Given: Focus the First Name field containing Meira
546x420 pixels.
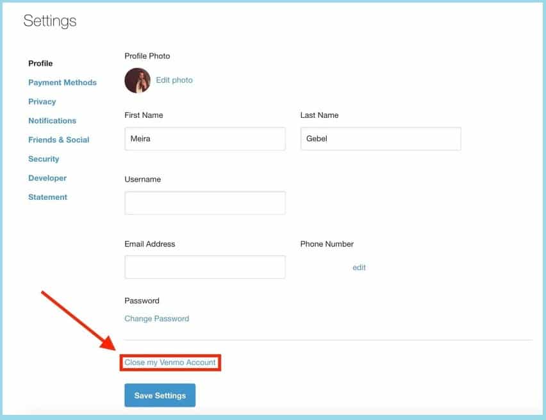Looking at the screenshot, I should tap(205, 139).
